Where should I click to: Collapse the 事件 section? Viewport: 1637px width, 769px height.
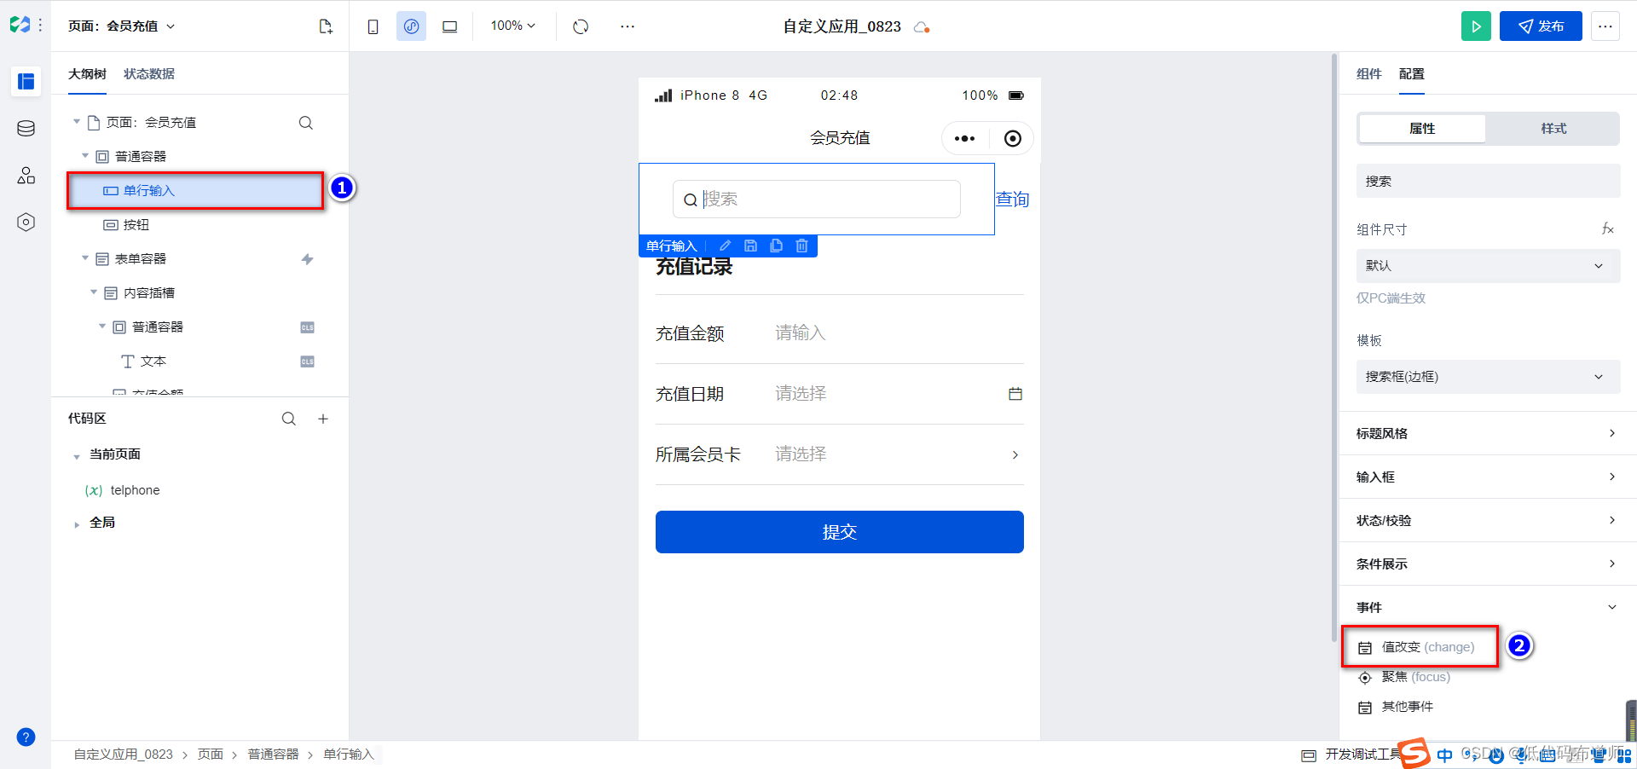(x=1488, y=607)
